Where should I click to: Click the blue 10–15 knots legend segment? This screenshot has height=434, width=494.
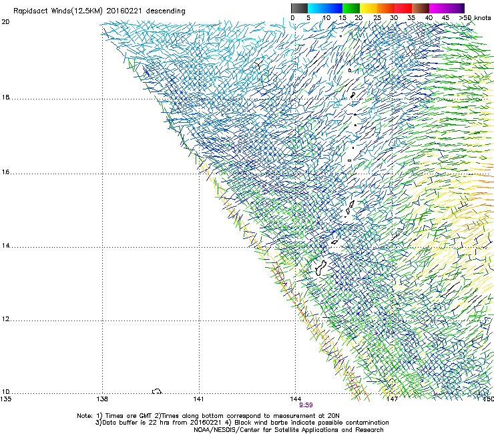334,8
